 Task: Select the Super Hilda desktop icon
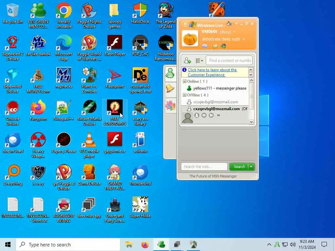coord(140,208)
